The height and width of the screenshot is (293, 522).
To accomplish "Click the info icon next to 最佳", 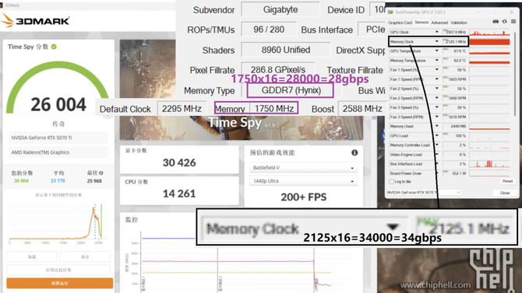I will tap(101, 173).
